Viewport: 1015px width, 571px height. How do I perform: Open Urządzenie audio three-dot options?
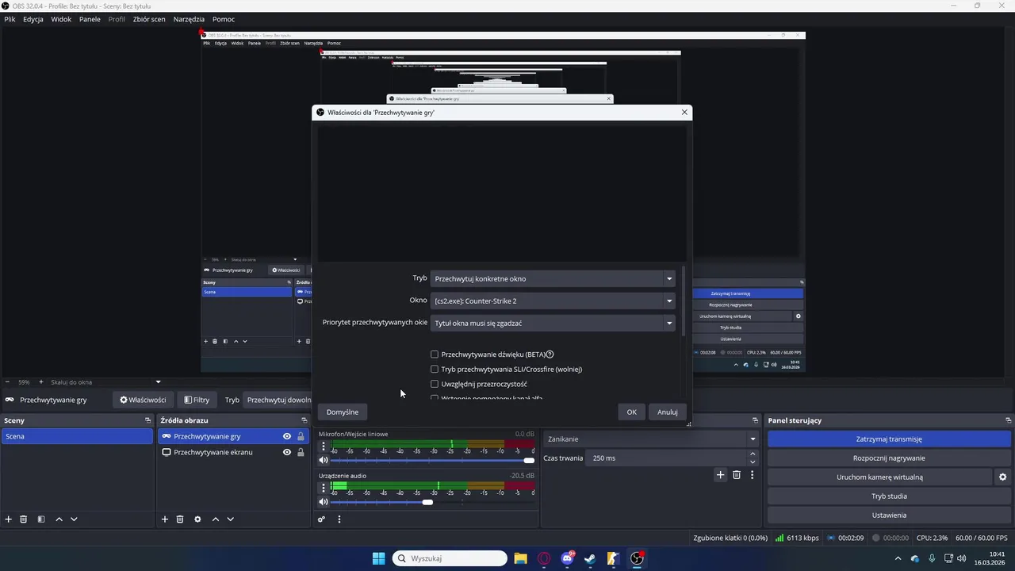(x=324, y=488)
